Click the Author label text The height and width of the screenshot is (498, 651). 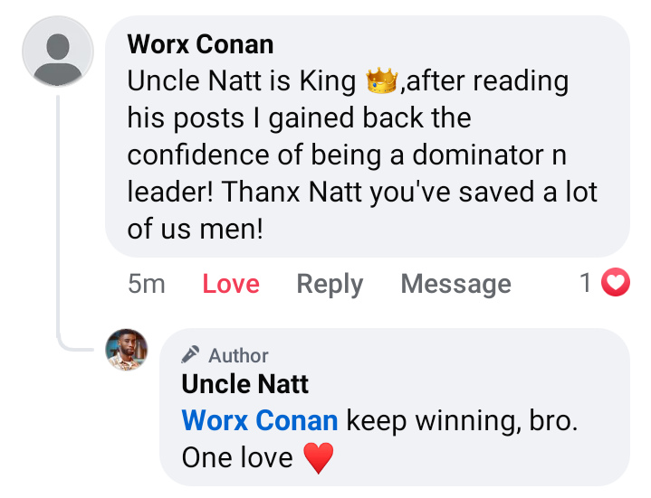coord(238,355)
